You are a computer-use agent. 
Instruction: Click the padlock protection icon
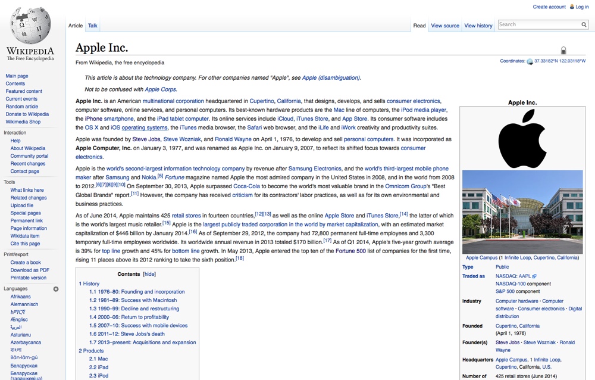563,50
